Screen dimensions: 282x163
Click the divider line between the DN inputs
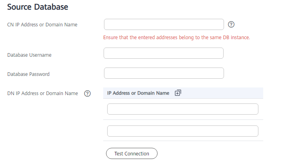[x=183, y=120]
